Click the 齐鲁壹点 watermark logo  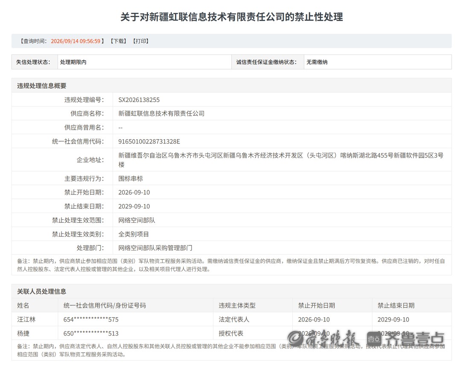[x=406, y=339]
